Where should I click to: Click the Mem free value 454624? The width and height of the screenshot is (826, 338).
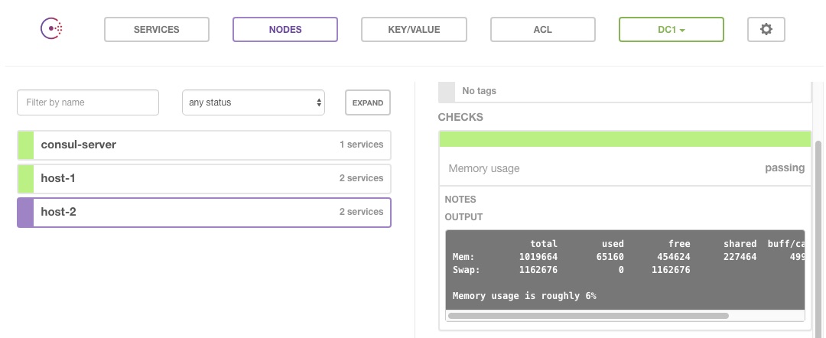coord(674,257)
